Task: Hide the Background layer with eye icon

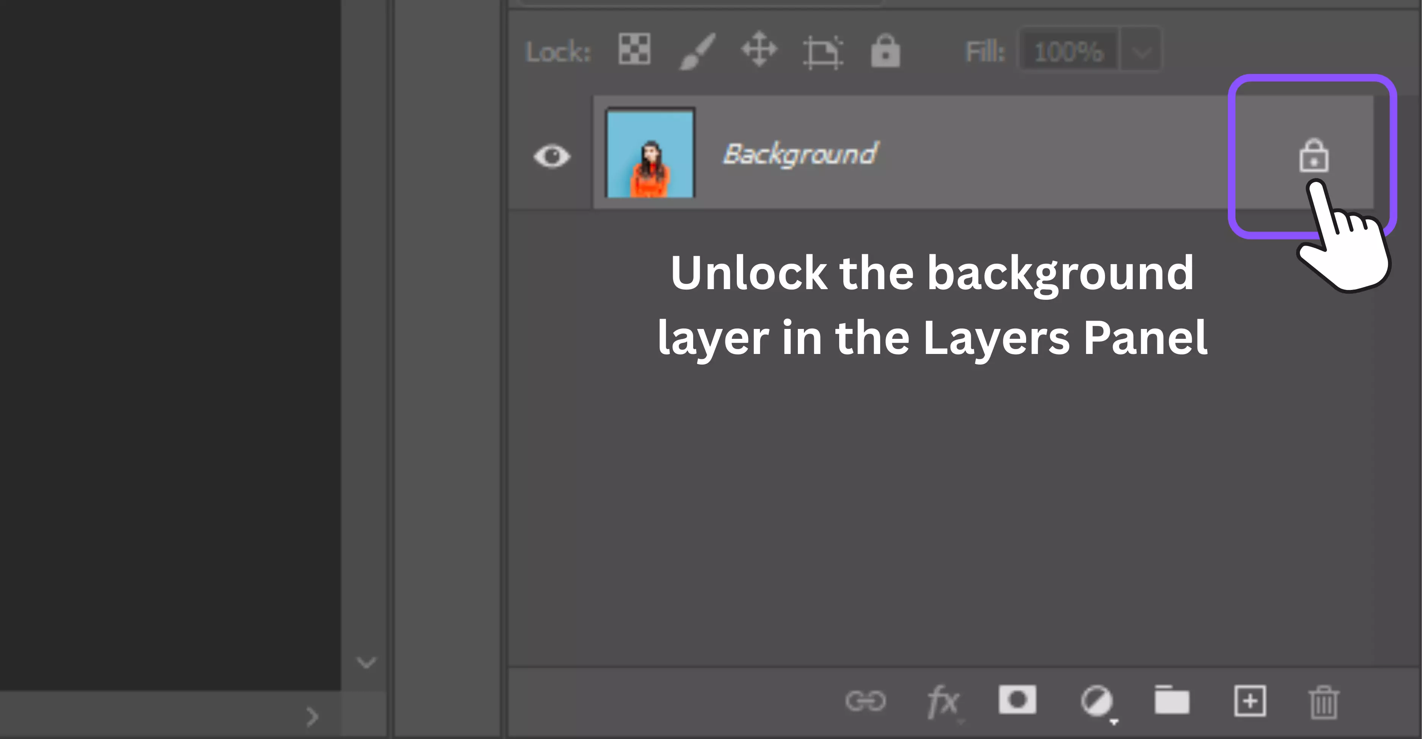Action: [x=551, y=156]
